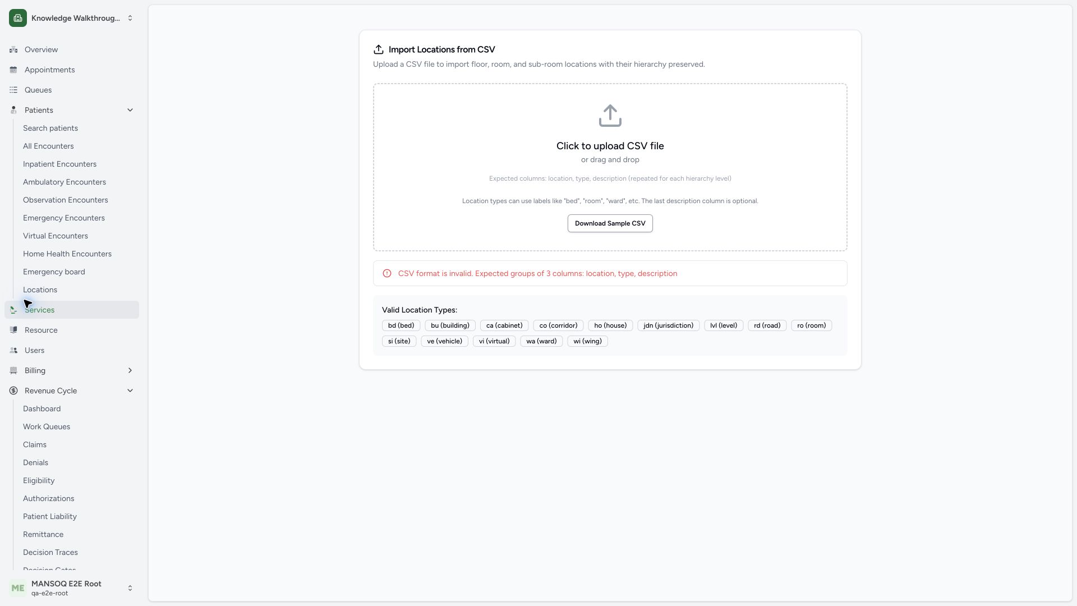Open Locations under Patients
Screen dimensions: 1077x606
[40, 290]
